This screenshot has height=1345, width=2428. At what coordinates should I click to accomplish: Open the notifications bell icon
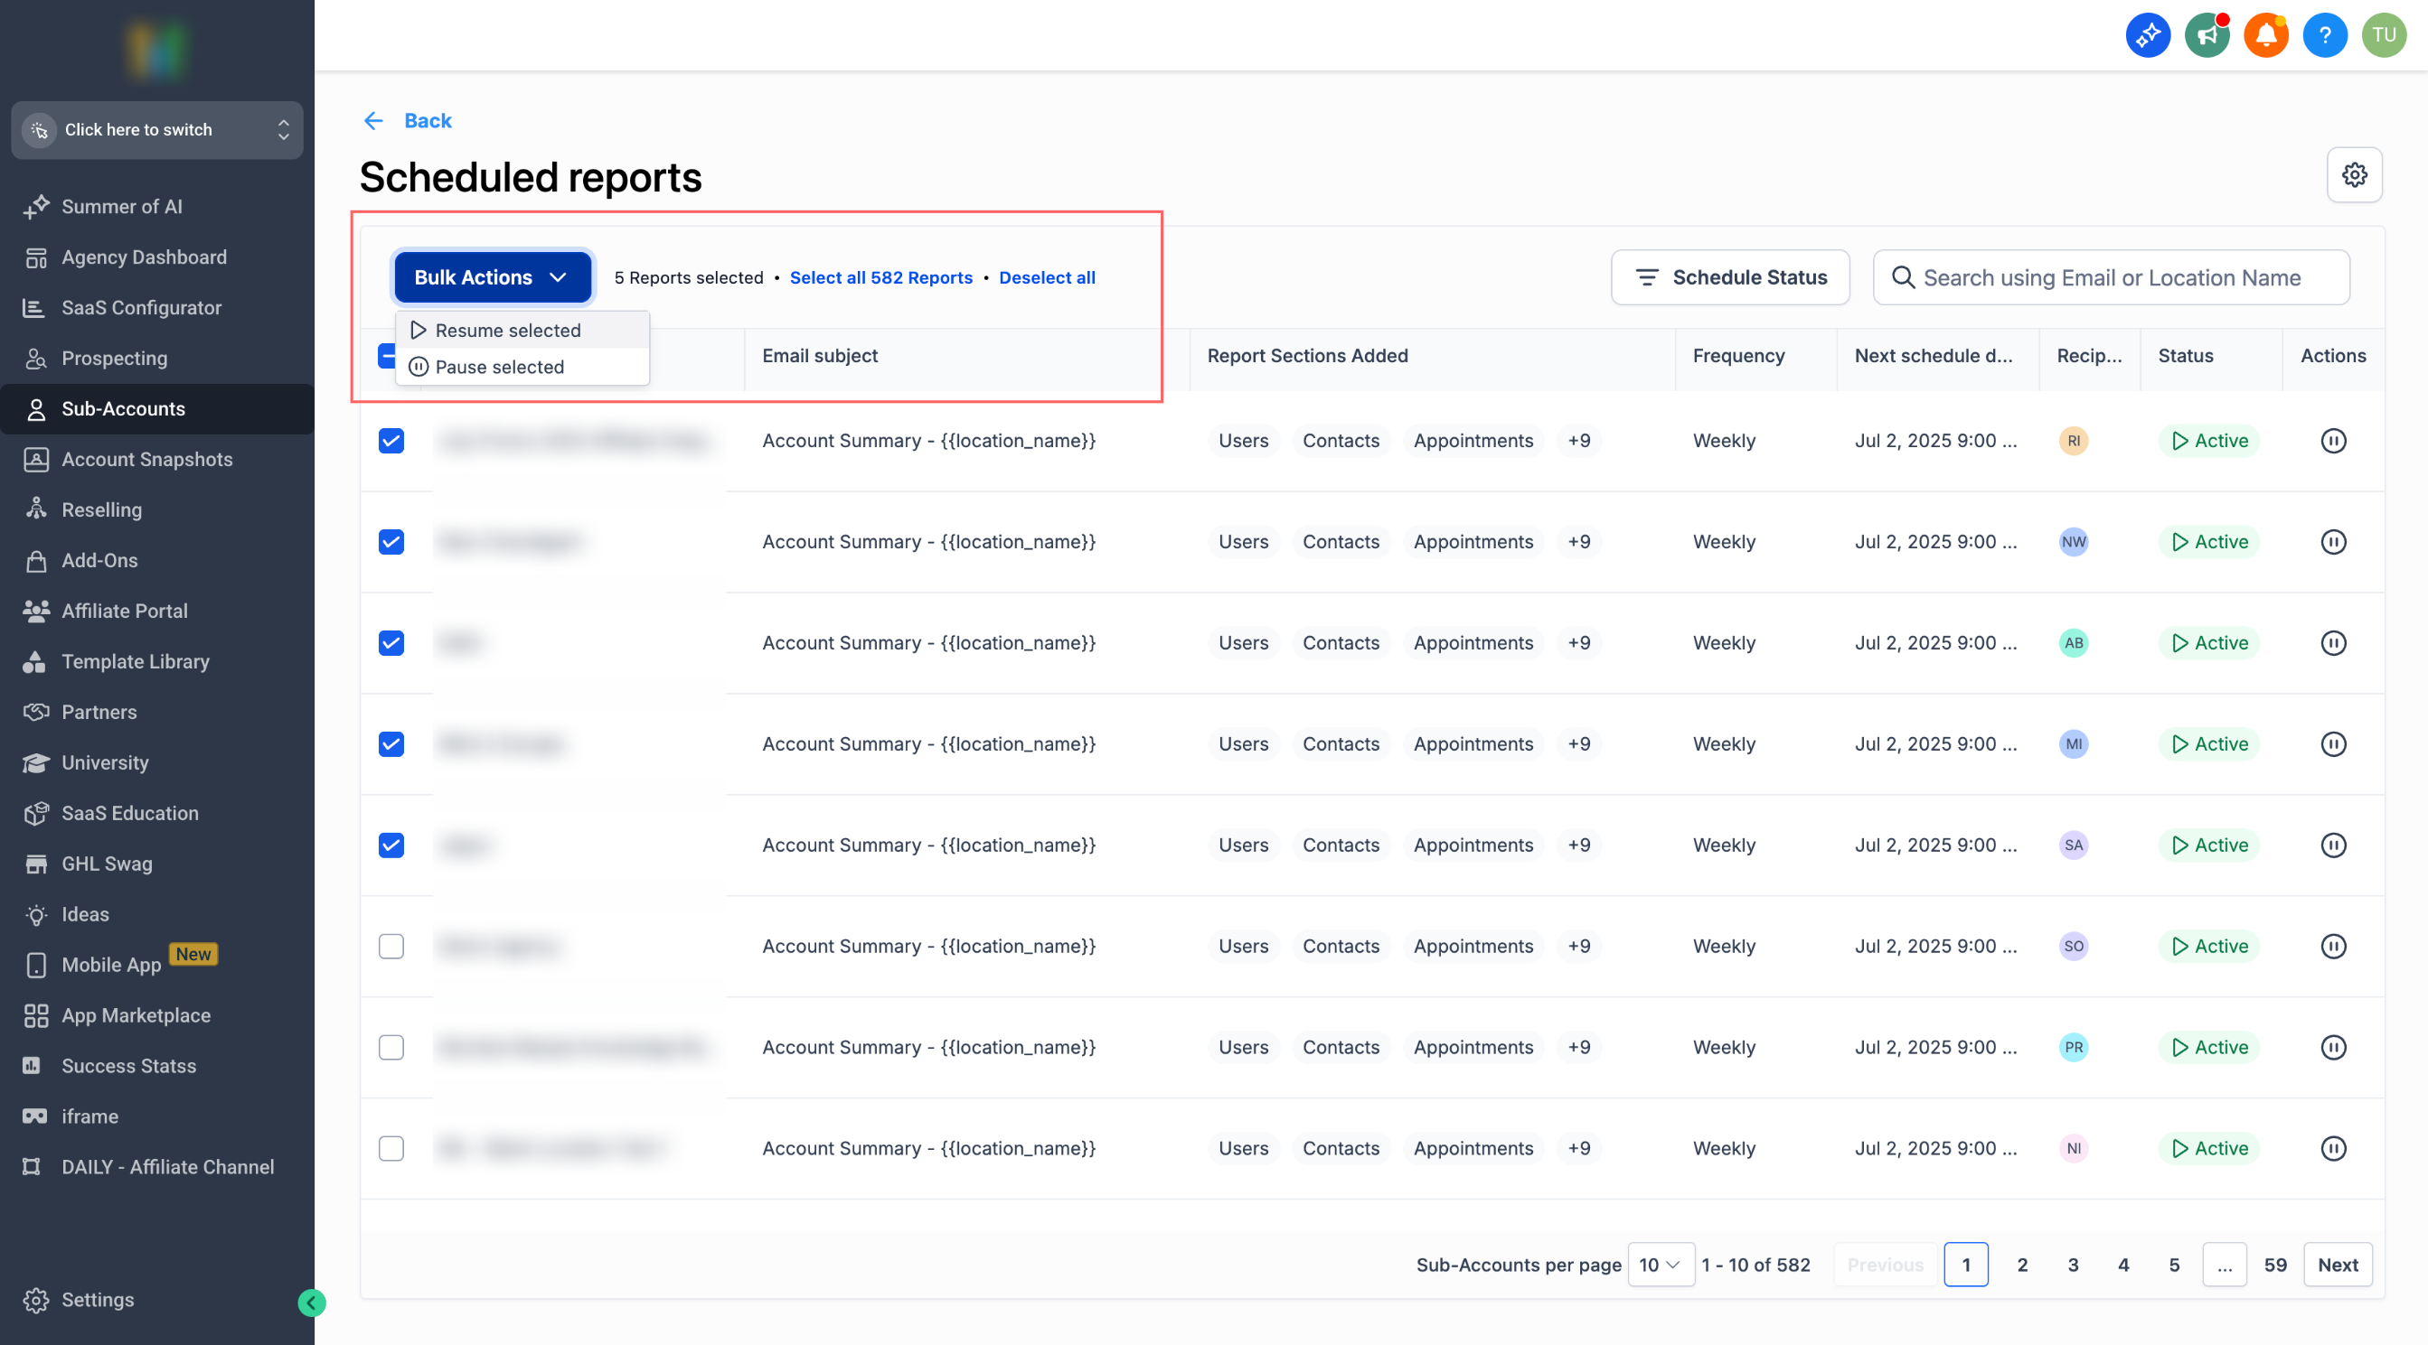point(2265,36)
